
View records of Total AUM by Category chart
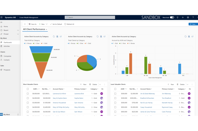tap(57, 37)
